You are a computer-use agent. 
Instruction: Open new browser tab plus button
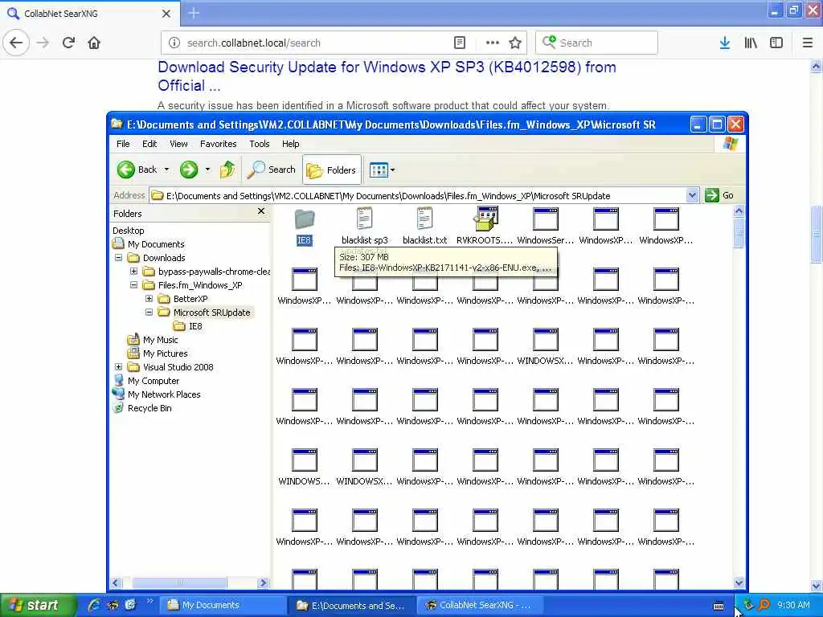194,13
